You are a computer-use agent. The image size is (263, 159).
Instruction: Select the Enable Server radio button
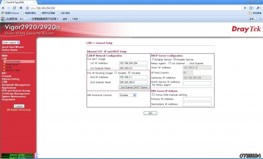pyautogui.click(x=153, y=59)
